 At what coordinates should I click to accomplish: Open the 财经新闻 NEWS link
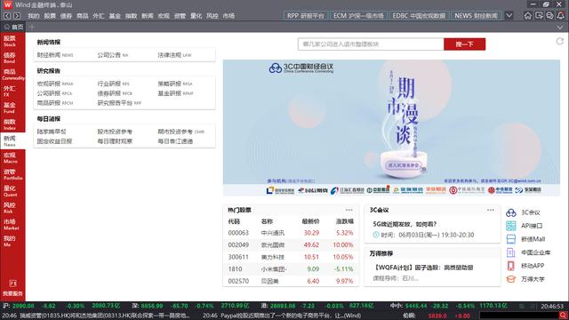pyautogui.click(x=55, y=55)
